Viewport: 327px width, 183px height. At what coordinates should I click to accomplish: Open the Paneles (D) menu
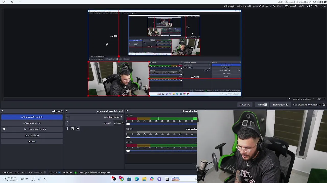point(290,6)
